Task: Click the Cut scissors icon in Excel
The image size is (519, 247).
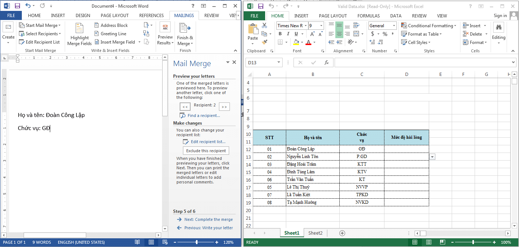Action: pyautogui.click(x=264, y=25)
